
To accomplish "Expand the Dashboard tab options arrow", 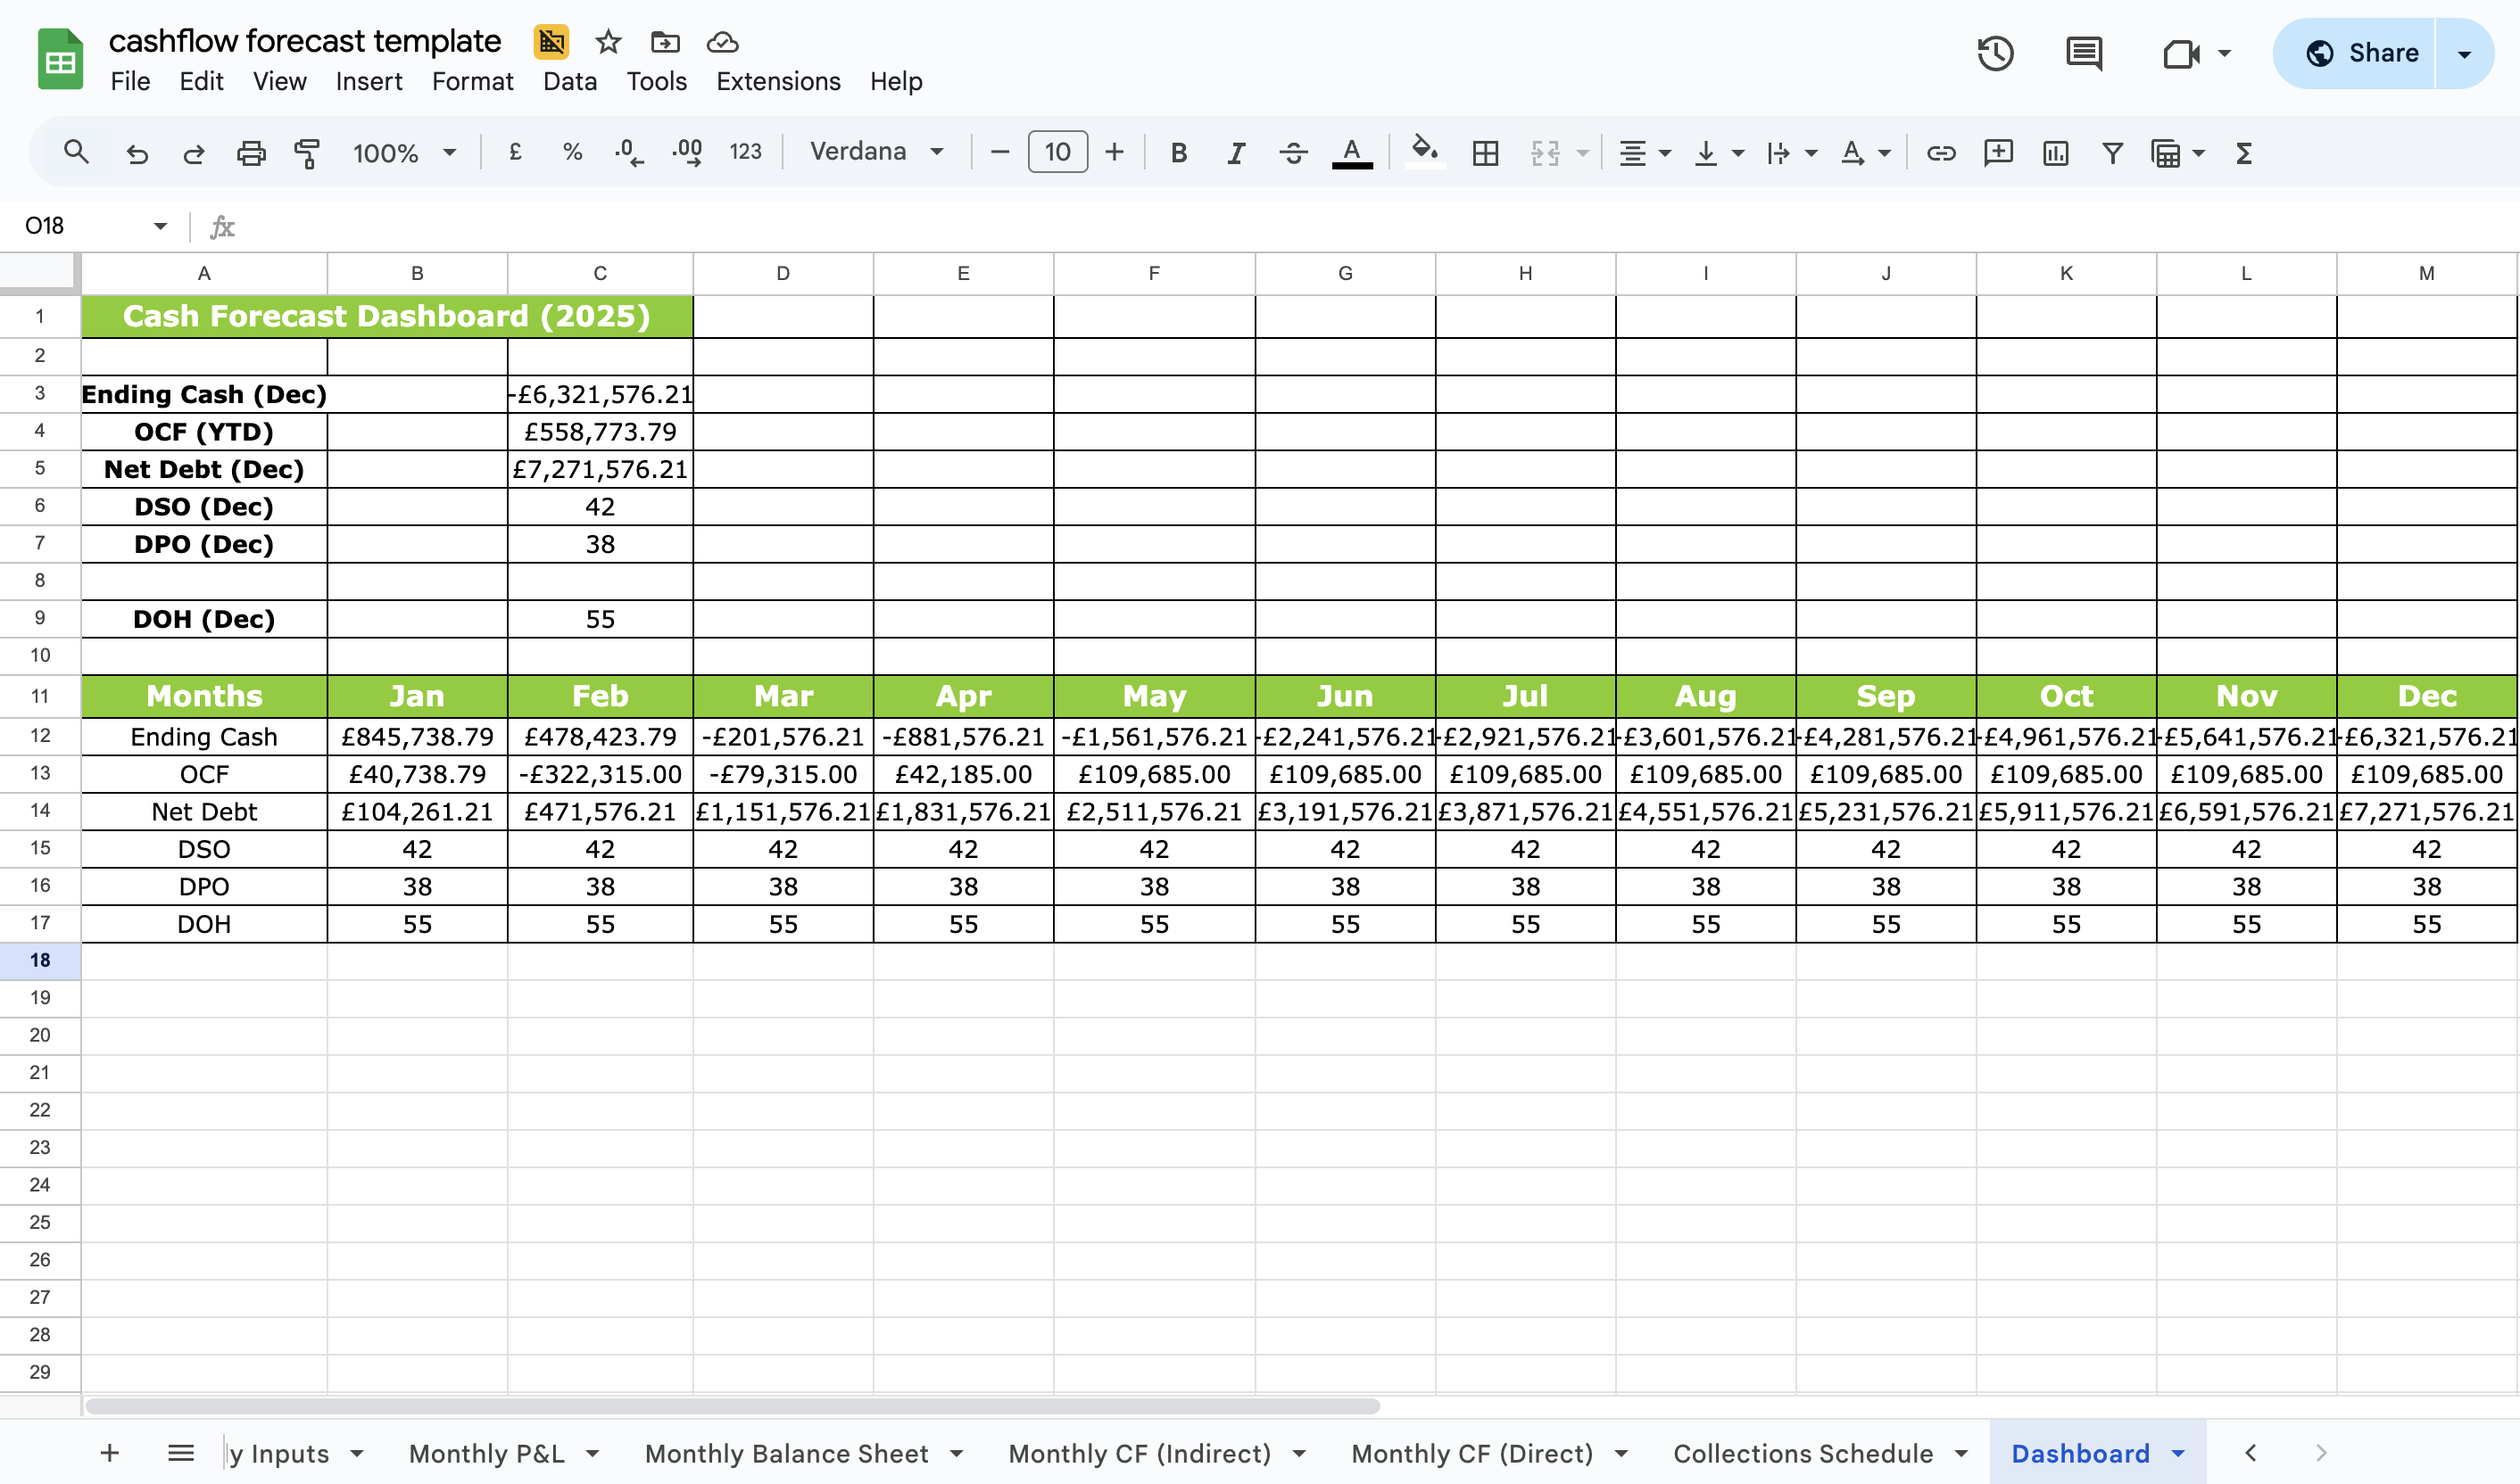I will pyautogui.click(x=2178, y=1453).
